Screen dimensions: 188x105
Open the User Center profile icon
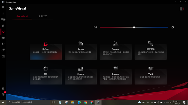tap(3, 88)
